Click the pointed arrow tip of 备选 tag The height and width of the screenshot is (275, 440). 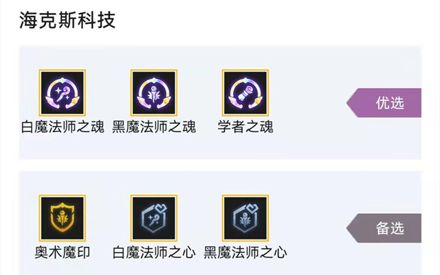[351, 228]
